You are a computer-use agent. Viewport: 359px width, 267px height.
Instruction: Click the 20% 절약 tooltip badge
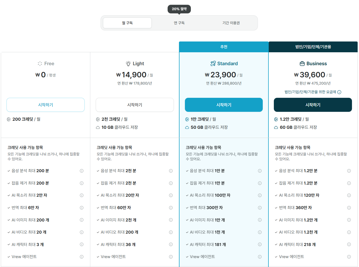click(179, 9)
